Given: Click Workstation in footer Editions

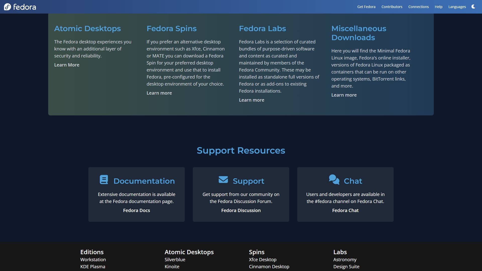Looking at the screenshot, I should click(93, 259).
